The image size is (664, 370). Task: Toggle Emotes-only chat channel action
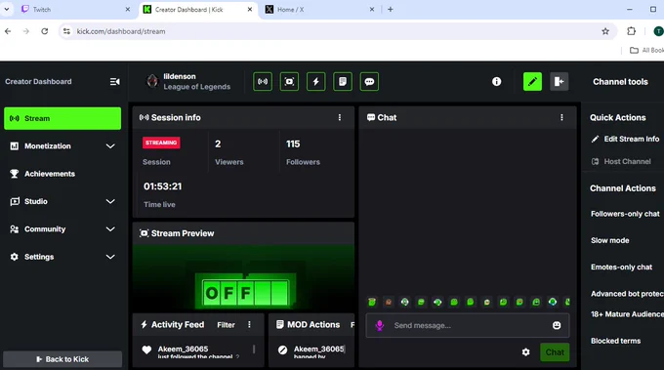[621, 267]
